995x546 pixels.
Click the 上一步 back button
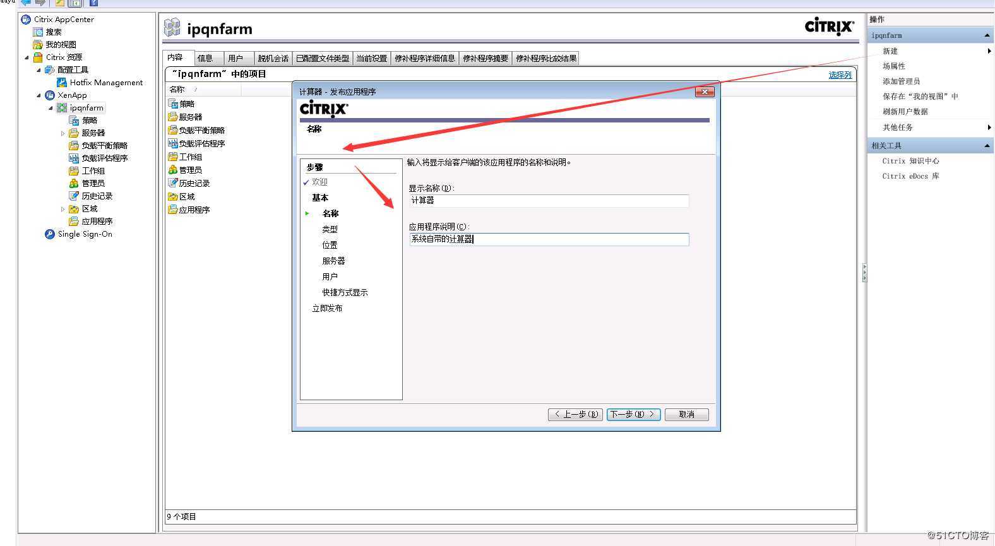pos(575,415)
